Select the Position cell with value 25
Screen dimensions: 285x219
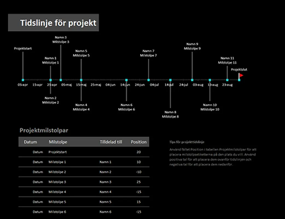(138, 182)
